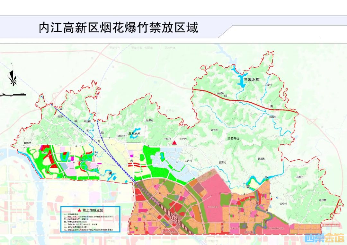Click the red triangle in the legend box
347x245 pixels.
79,209
